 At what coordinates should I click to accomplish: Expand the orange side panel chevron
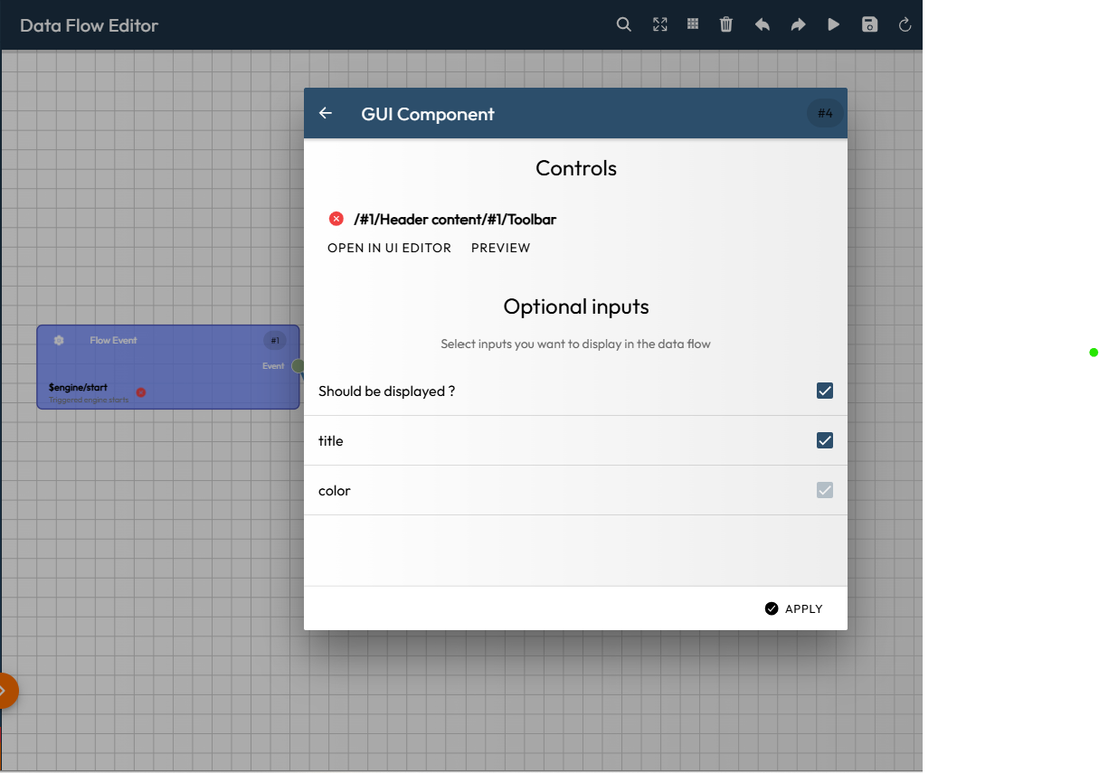[5, 691]
